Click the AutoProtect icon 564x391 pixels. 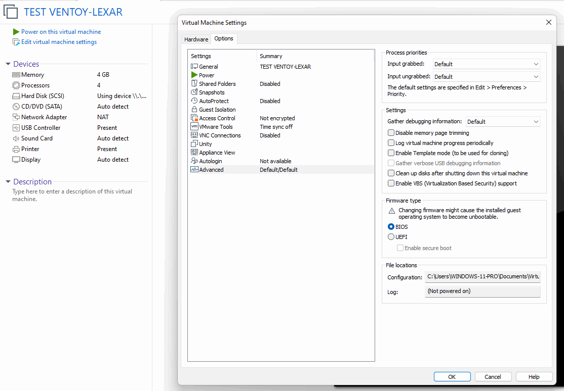(x=194, y=101)
